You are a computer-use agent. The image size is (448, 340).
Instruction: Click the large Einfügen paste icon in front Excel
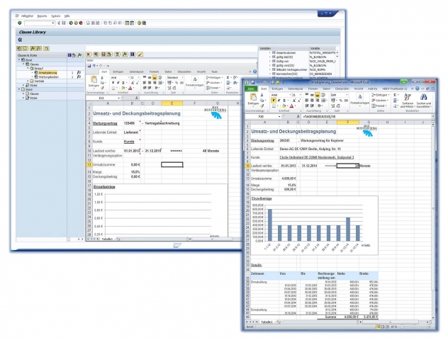pyautogui.click(x=253, y=98)
